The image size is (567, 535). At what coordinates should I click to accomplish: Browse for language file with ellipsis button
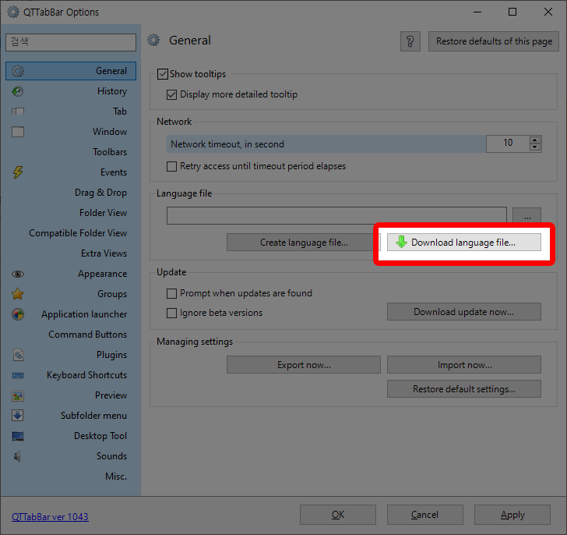[526, 216]
